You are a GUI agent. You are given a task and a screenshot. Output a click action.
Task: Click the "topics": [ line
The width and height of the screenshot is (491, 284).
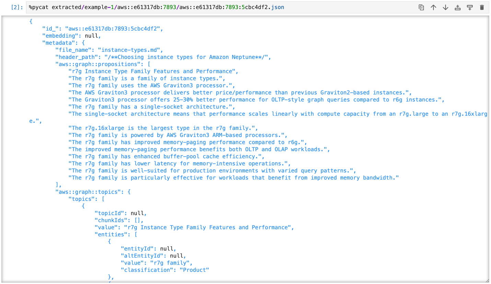tap(86, 199)
